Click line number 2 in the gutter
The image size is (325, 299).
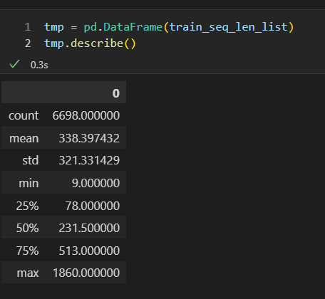pyautogui.click(x=28, y=43)
